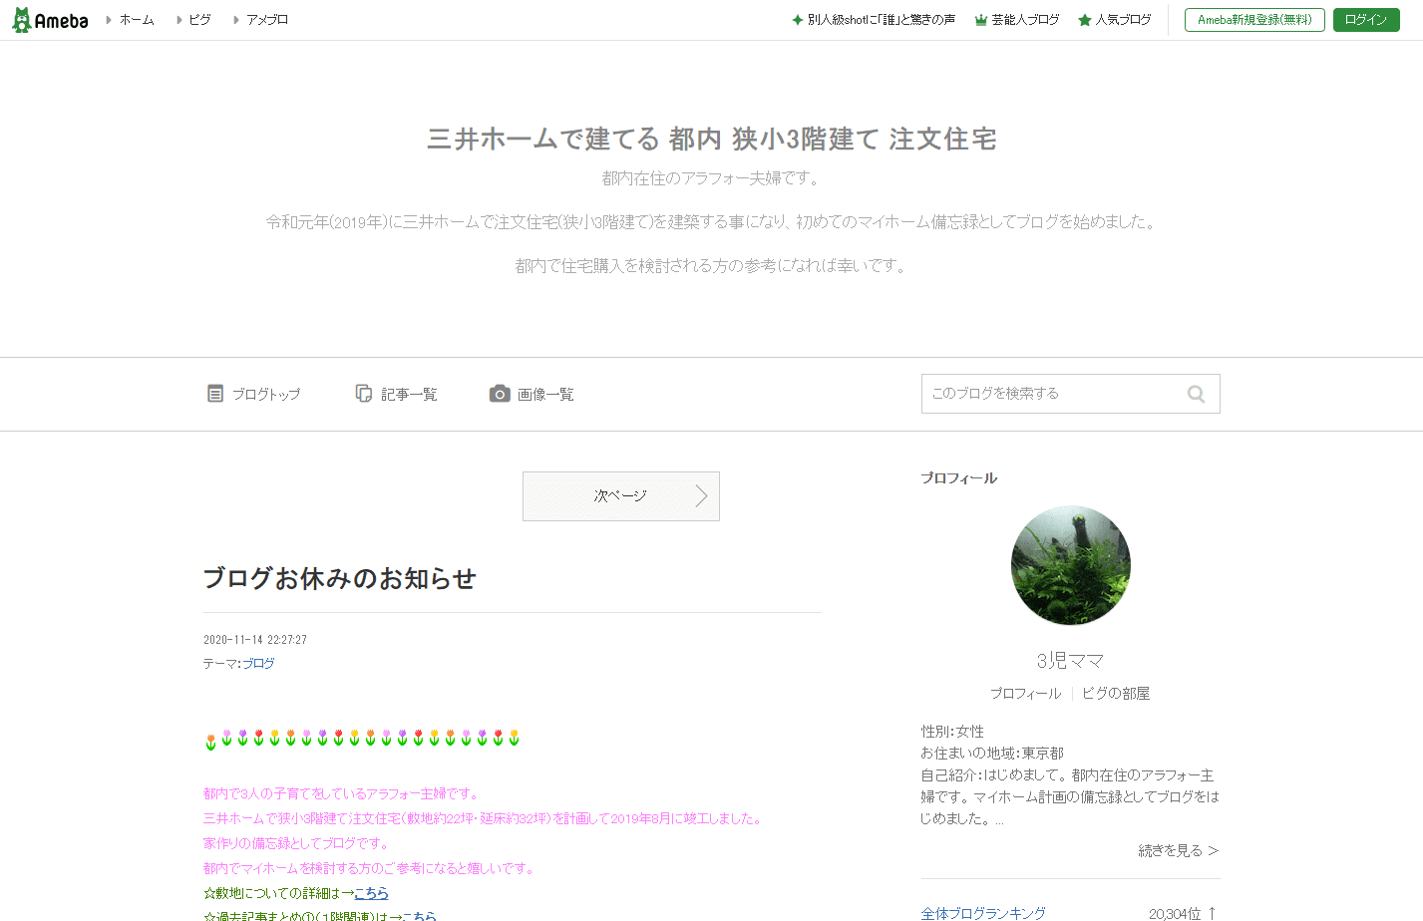Open the 3児ママ profile name
Screen dimensions: 1423x921
point(1070,661)
